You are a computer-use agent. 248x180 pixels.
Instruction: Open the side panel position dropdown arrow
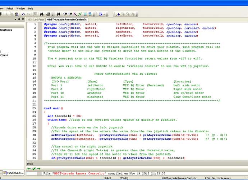tap(15, 19)
